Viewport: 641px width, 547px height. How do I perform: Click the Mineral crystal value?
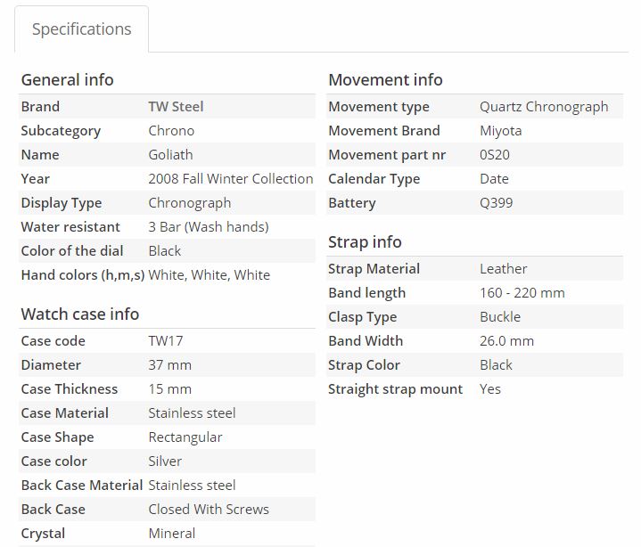pyautogui.click(x=171, y=534)
